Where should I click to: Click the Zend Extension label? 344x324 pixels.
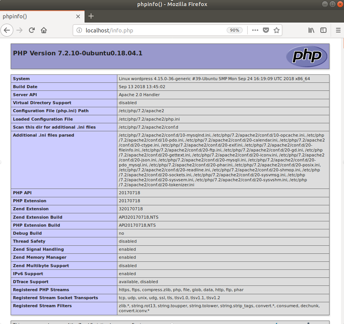pos(31,209)
